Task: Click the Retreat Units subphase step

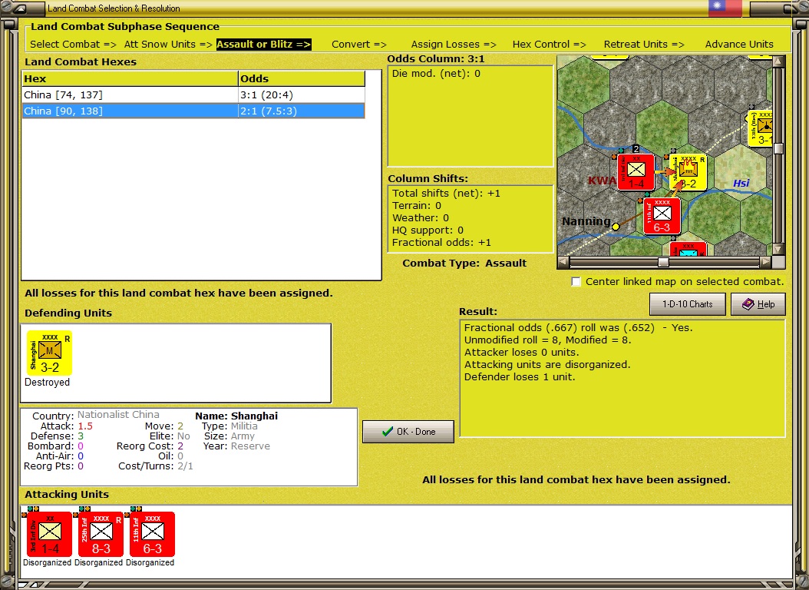Action: (644, 45)
